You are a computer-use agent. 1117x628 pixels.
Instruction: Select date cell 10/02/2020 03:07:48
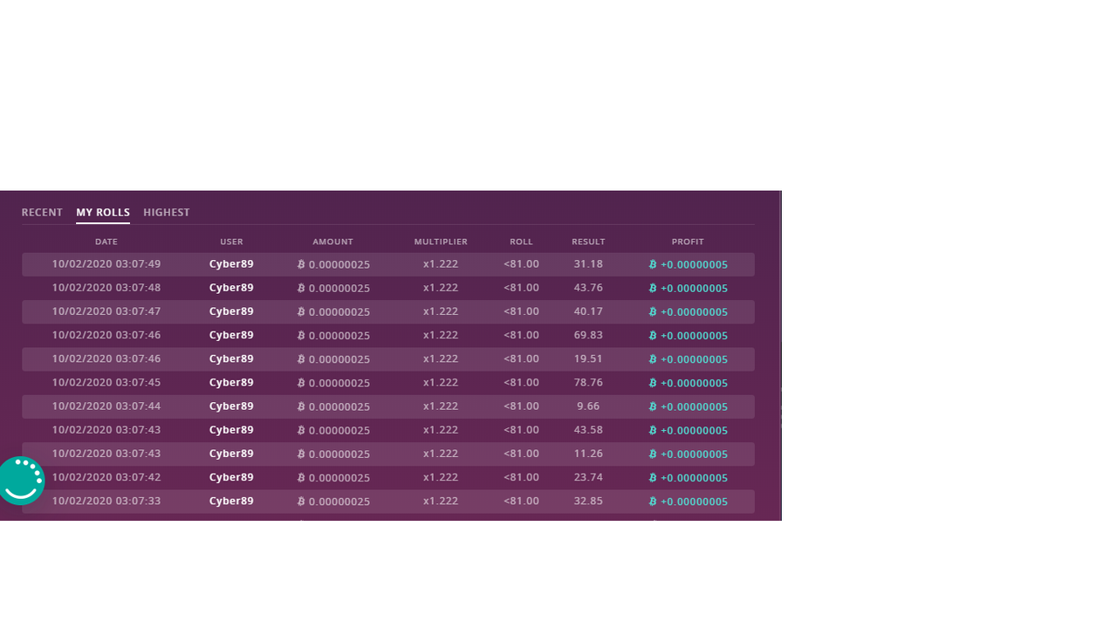click(x=106, y=287)
